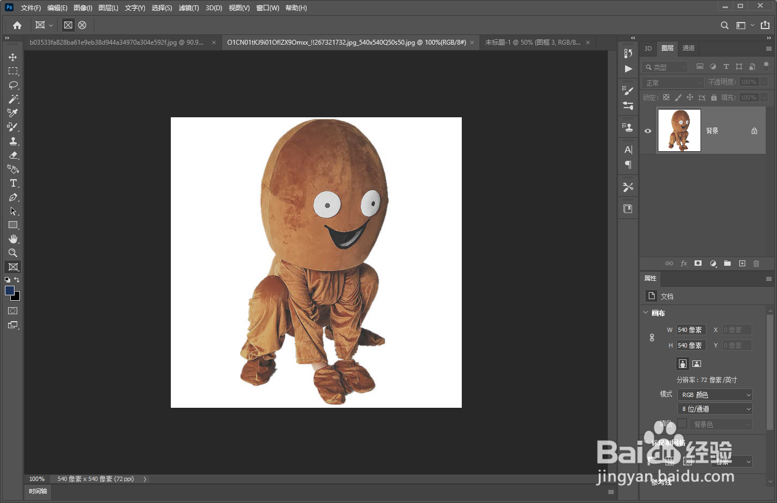
Task: Open the 时间轴 panel
Action: coord(38,491)
